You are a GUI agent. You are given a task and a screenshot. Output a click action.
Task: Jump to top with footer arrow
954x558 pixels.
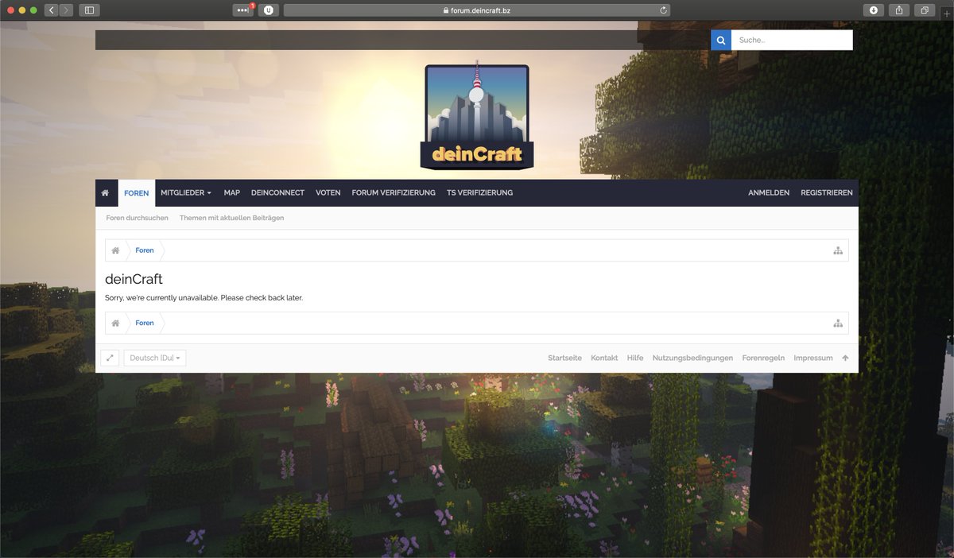pos(845,358)
